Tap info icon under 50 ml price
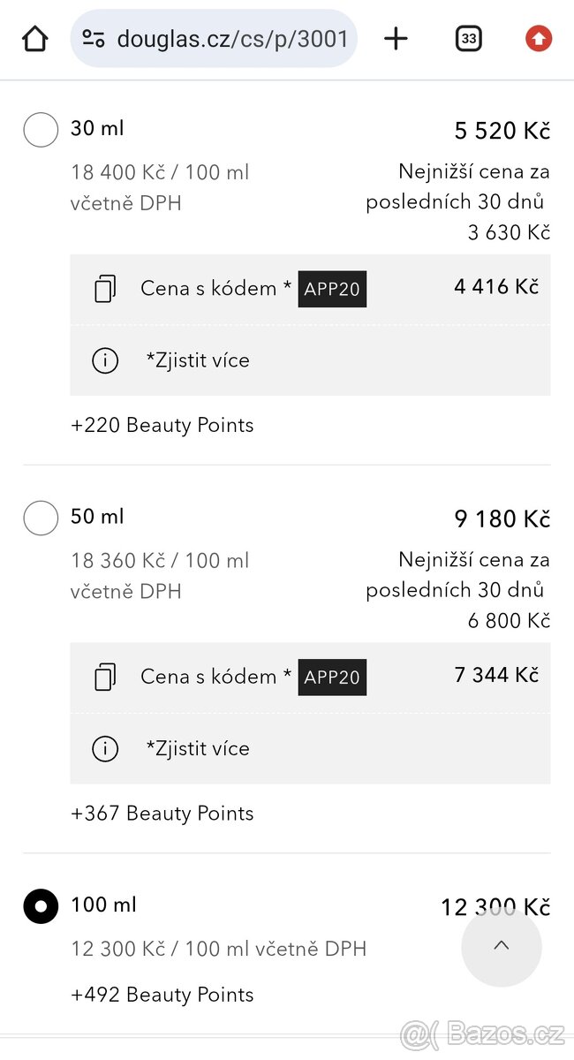The image size is (574, 1060). [x=105, y=749]
